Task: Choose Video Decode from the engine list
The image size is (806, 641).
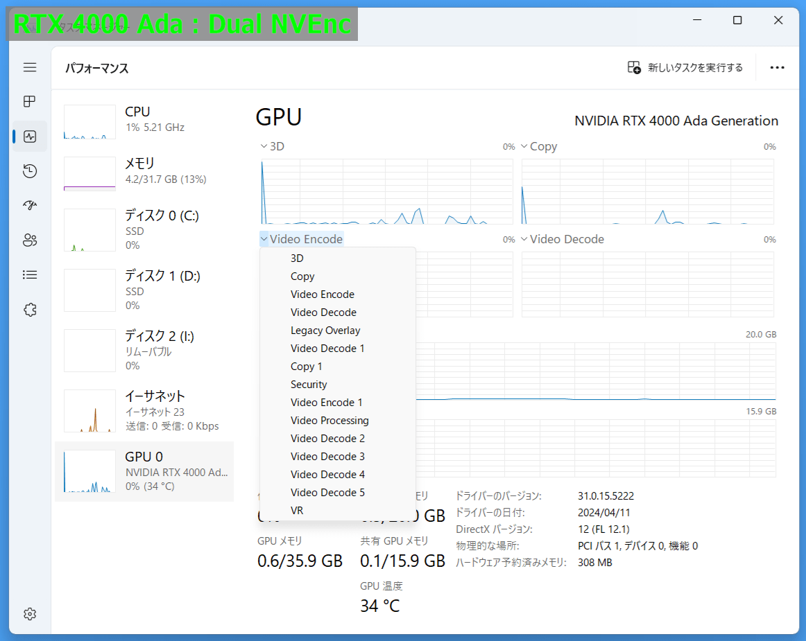Action: tap(338, 313)
